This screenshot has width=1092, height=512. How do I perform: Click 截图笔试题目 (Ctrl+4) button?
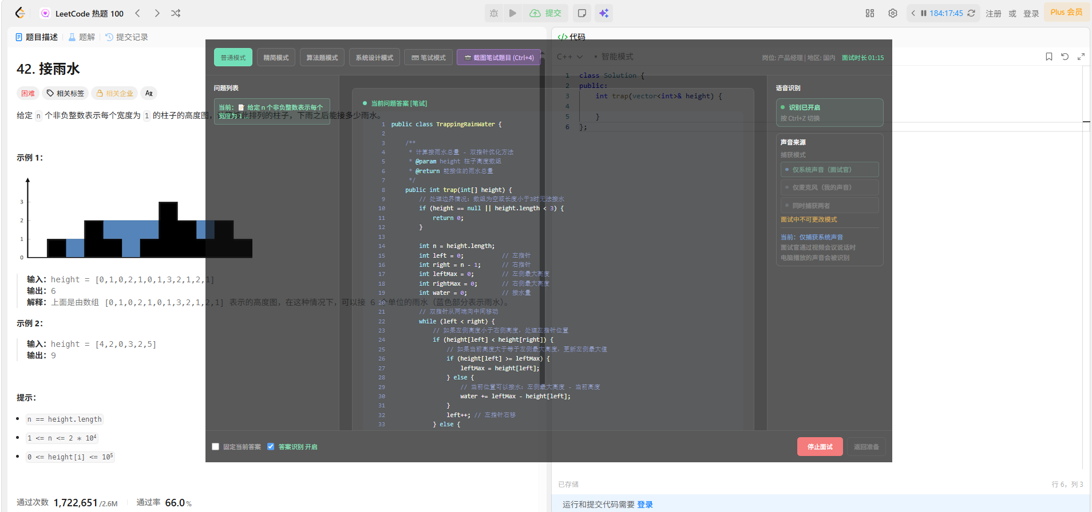(498, 57)
